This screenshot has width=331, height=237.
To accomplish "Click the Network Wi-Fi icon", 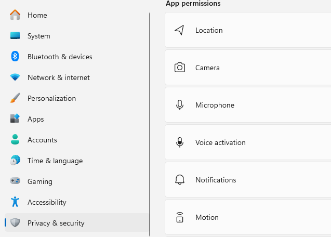I will [15, 77].
